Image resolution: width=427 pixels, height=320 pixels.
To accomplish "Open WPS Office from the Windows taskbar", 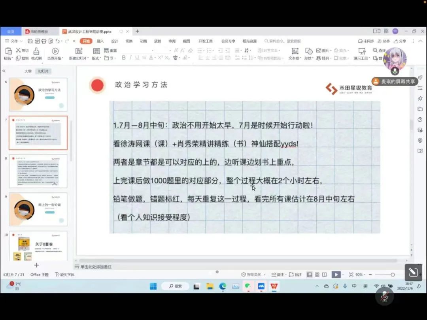I will pos(274,286).
